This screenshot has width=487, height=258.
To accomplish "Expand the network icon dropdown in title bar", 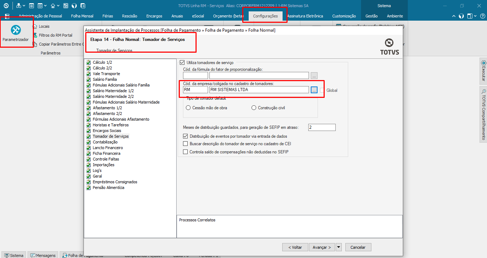I will click(x=24, y=6).
